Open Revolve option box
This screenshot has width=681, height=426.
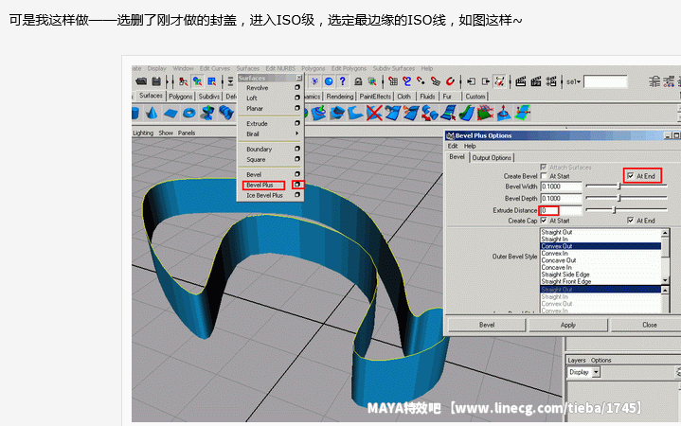pos(297,87)
